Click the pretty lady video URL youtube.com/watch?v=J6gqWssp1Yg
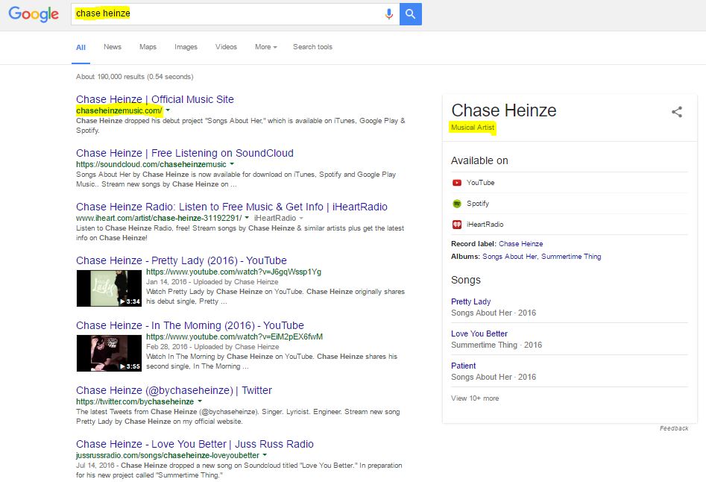 233,272
